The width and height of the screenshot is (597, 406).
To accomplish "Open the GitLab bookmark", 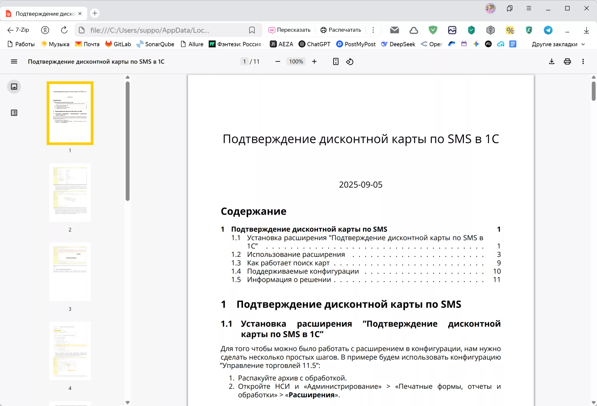I will click(118, 44).
